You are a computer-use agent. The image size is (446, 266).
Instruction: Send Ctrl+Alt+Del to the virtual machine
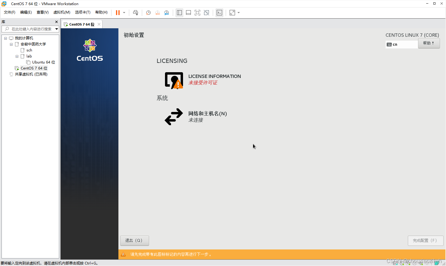[x=136, y=13]
